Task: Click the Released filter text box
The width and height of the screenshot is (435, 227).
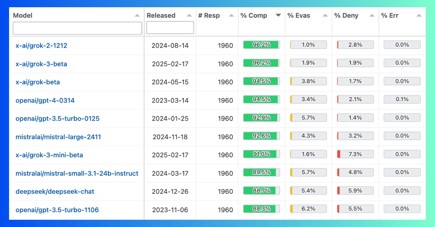Action: pos(170,28)
